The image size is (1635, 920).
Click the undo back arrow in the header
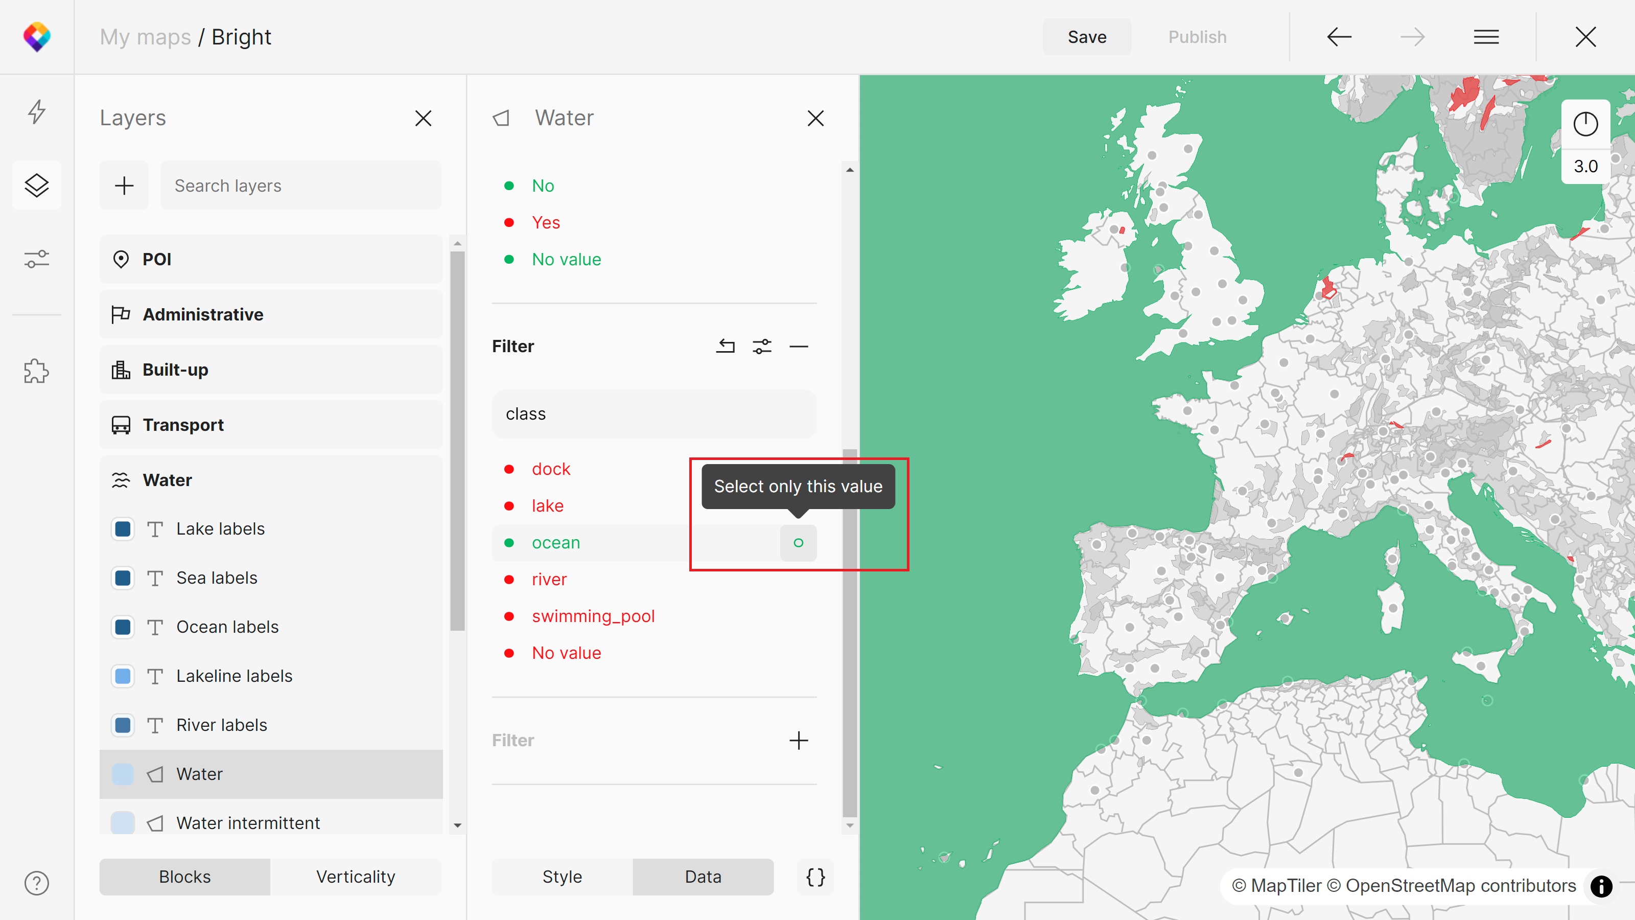click(x=1339, y=37)
